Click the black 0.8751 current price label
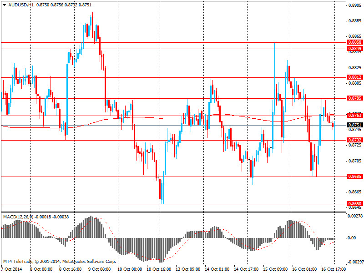The image size is (364, 273). coord(354,125)
